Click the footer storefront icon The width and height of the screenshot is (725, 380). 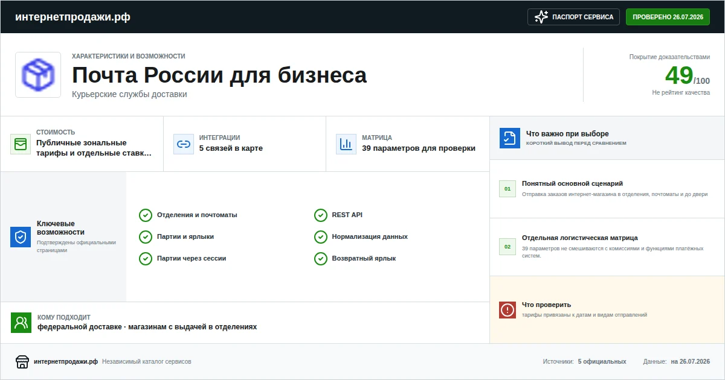pyautogui.click(x=22, y=362)
